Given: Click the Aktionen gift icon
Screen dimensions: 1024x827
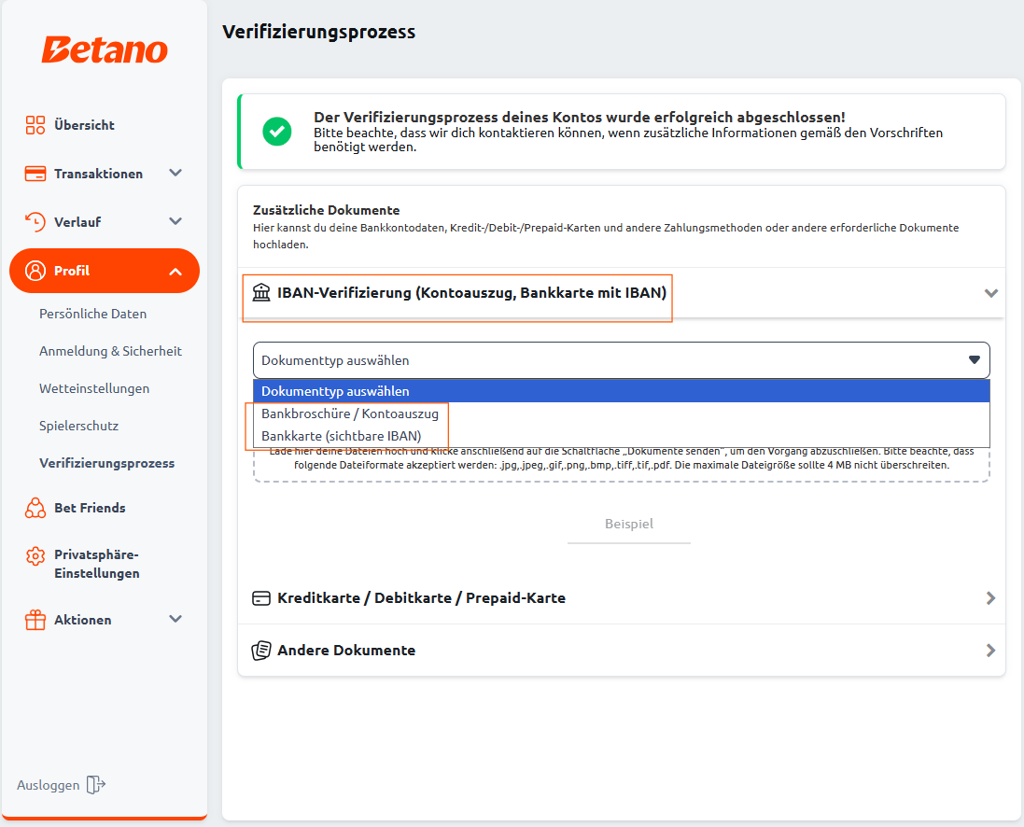Looking at the screenshot, I should 35,620.
